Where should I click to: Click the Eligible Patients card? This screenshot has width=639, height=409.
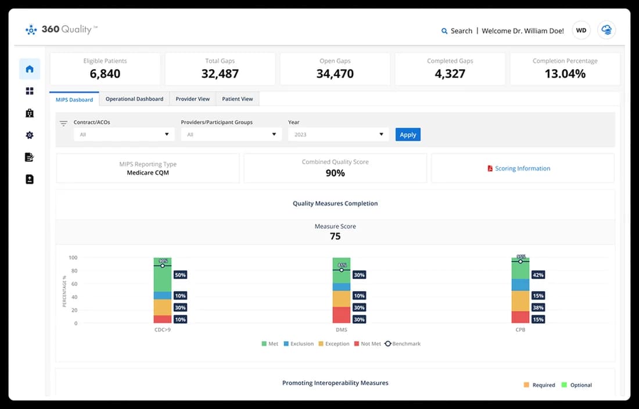105,69
